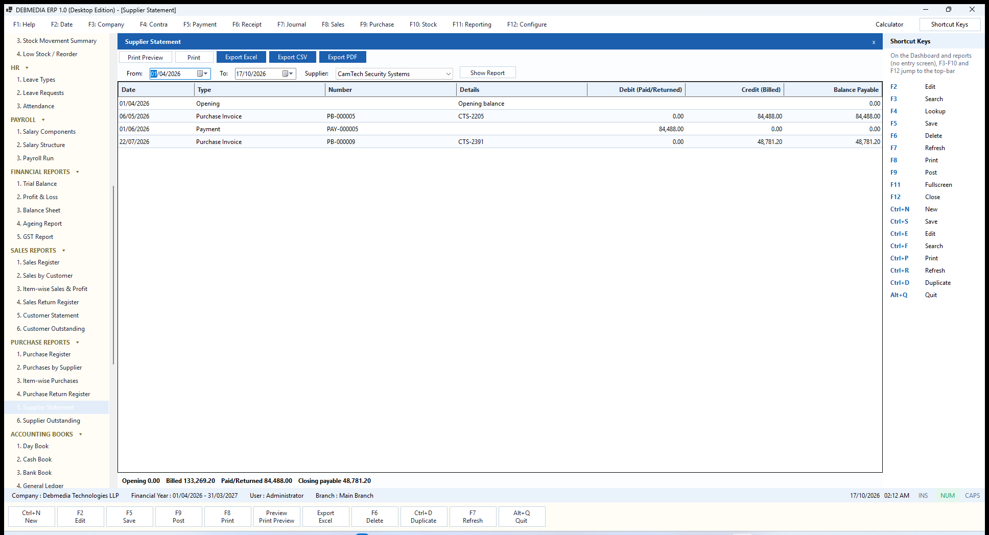Open the From date calendar picker icon

[202, 74]
